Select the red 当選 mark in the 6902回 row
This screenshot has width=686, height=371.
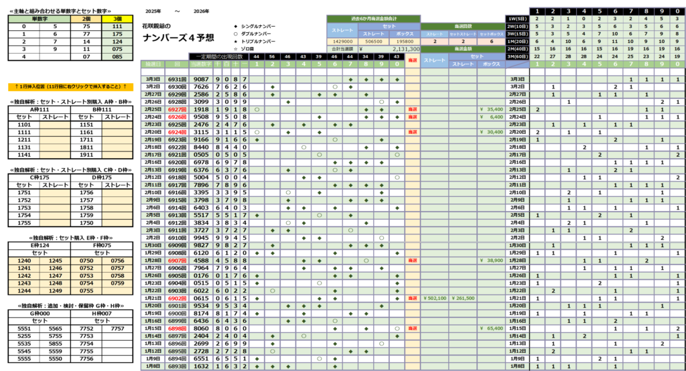[412, 297]
